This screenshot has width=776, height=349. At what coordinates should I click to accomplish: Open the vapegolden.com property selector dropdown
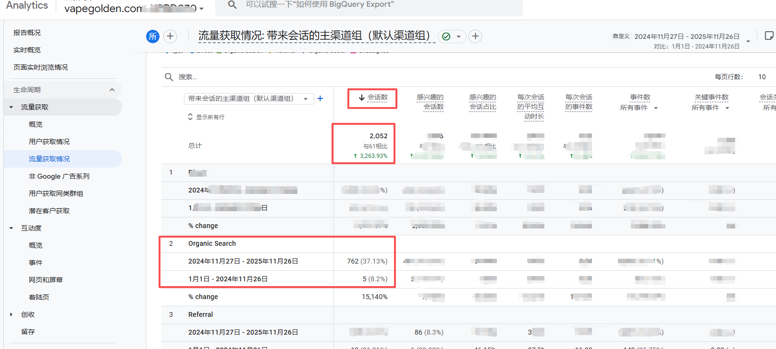(201, 9)
